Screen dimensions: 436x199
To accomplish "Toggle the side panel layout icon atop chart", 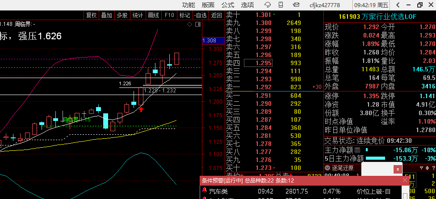I will click(x=198, y=25).
